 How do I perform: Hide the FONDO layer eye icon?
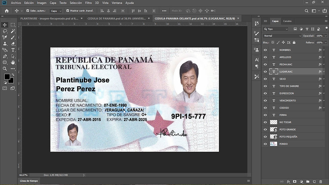[x=265, y=144]
